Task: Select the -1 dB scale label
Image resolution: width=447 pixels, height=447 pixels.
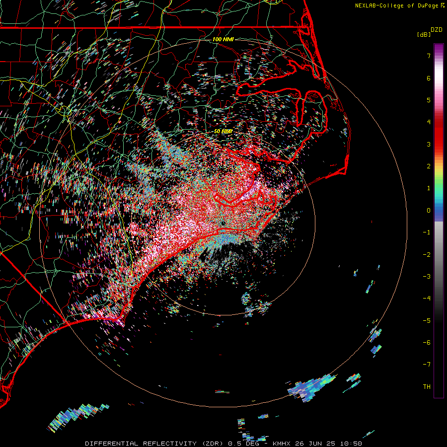Action: pyautogui.click(x=427, y=232)
